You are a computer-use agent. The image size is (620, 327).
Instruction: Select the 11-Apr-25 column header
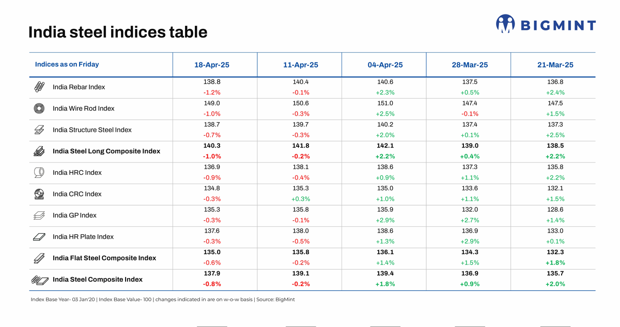tap(301, 65)
